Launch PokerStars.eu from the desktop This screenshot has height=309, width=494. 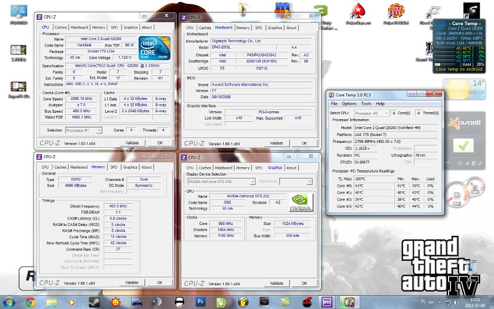(x=358, y=14)
